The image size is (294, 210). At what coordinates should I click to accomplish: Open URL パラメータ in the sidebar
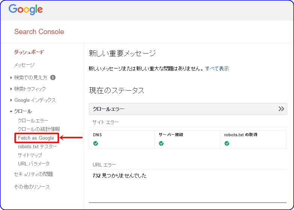(34, 164)
